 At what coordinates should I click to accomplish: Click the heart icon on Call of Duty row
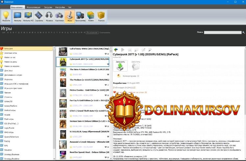106,54
